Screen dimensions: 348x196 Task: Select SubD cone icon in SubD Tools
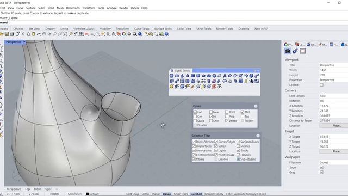tap(182, 76)
